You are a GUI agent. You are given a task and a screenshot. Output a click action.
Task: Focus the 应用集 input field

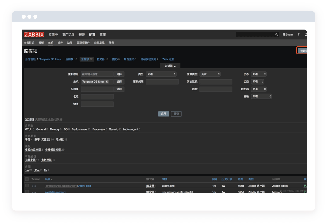point(97,89)
